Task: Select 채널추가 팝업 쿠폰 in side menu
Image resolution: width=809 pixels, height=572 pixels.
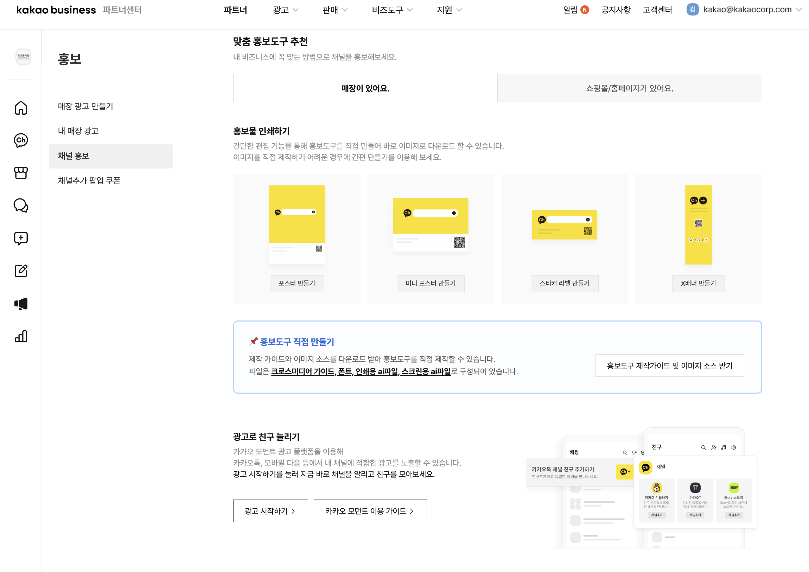Action: (x=89, y=180)
